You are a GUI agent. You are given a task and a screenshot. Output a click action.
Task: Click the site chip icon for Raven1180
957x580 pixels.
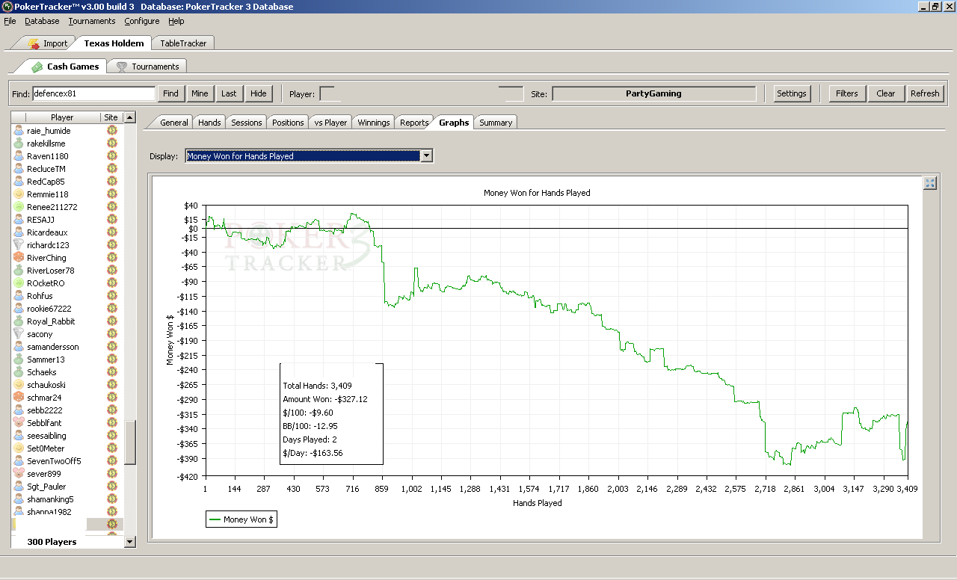(112, 156)
